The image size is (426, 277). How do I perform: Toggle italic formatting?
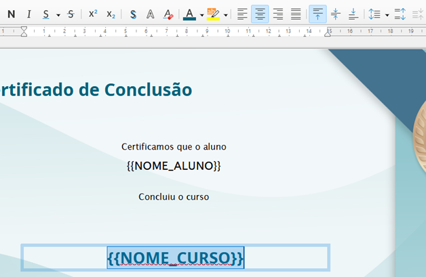tap(28, 14)
